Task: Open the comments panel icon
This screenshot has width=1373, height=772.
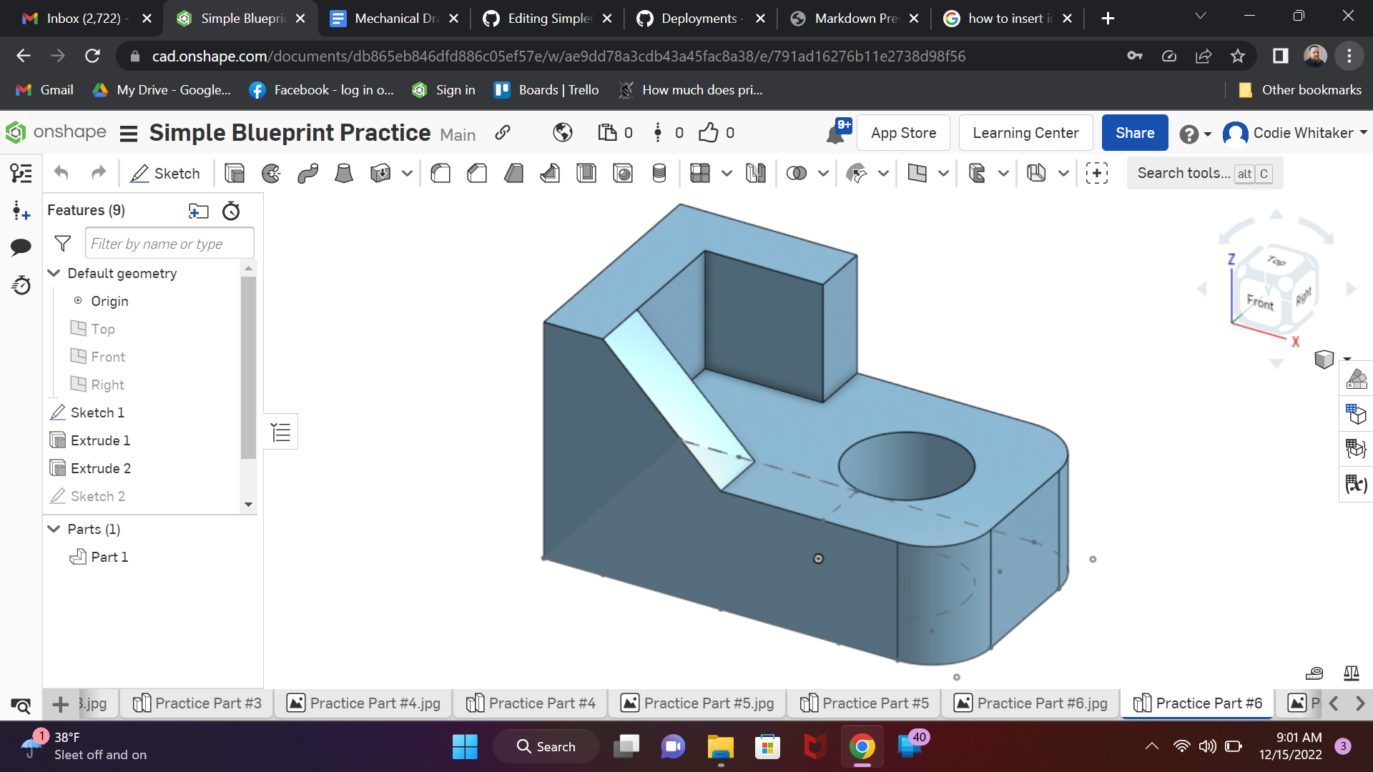Action: (21, 247)
